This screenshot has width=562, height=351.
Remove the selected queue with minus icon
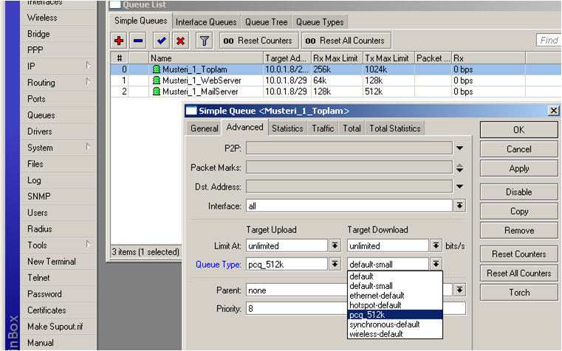click(138, 41)
